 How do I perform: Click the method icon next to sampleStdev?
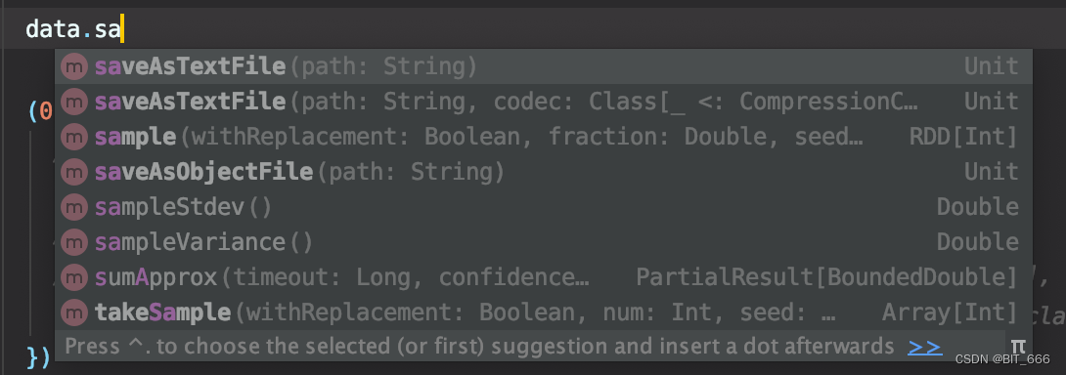[x=74, y=207]
